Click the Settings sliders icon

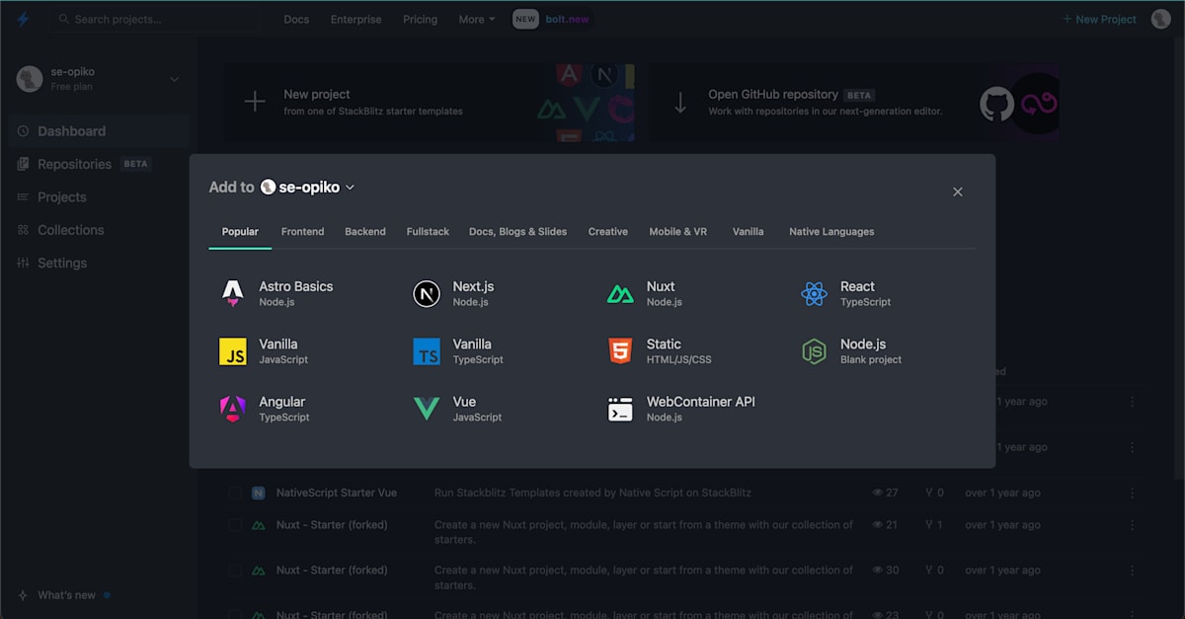(x=23, y=263)
